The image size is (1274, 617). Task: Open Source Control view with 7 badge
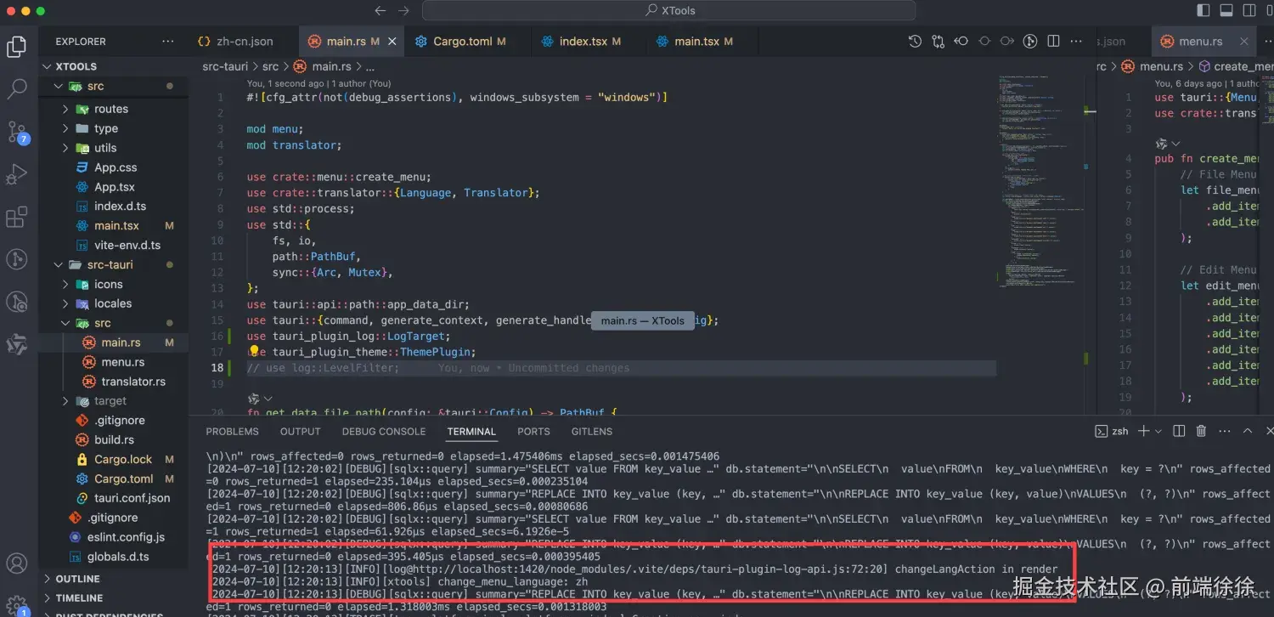click(17, 132)
